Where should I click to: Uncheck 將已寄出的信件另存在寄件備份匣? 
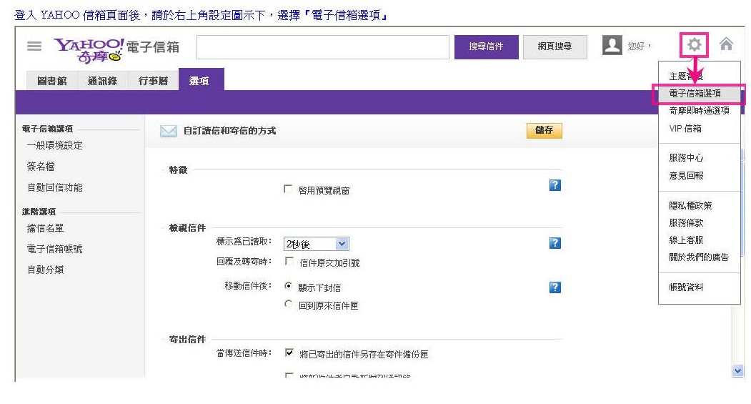click(x=289, y=353)
